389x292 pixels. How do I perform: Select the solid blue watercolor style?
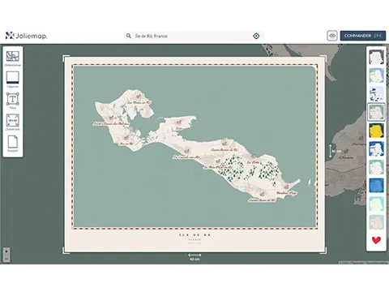point(376,186)
